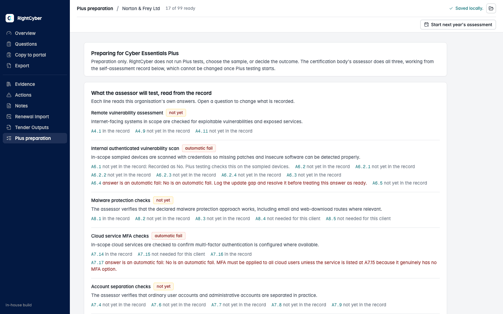Viewport: 503px width, 314px height.
Task: Click the Export file icon
Action: (9, 66)
